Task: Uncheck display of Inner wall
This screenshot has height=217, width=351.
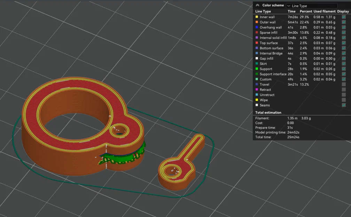Action: point(344,17)
